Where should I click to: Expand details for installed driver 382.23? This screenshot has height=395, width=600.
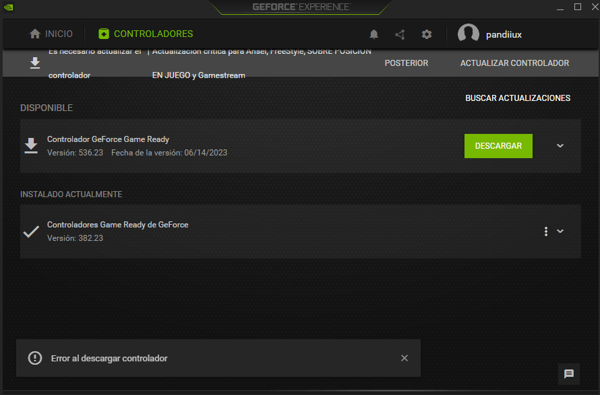[x=560, y=231]
